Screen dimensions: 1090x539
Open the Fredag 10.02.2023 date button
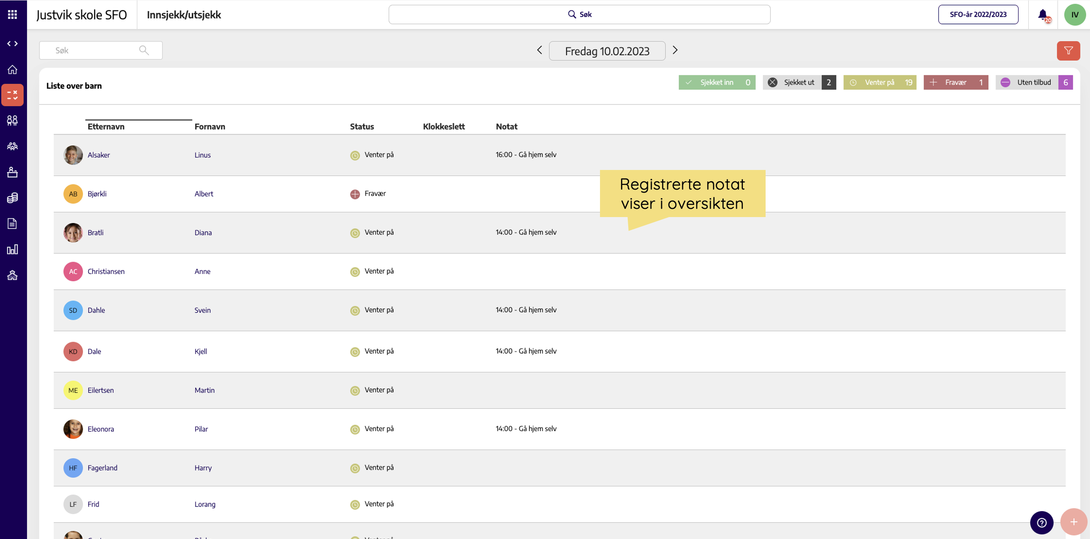pyautogui.click(x=607, y=51)
